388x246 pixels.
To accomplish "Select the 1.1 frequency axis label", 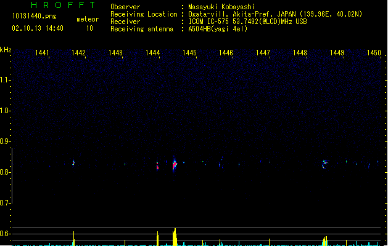I will (5, 80).
